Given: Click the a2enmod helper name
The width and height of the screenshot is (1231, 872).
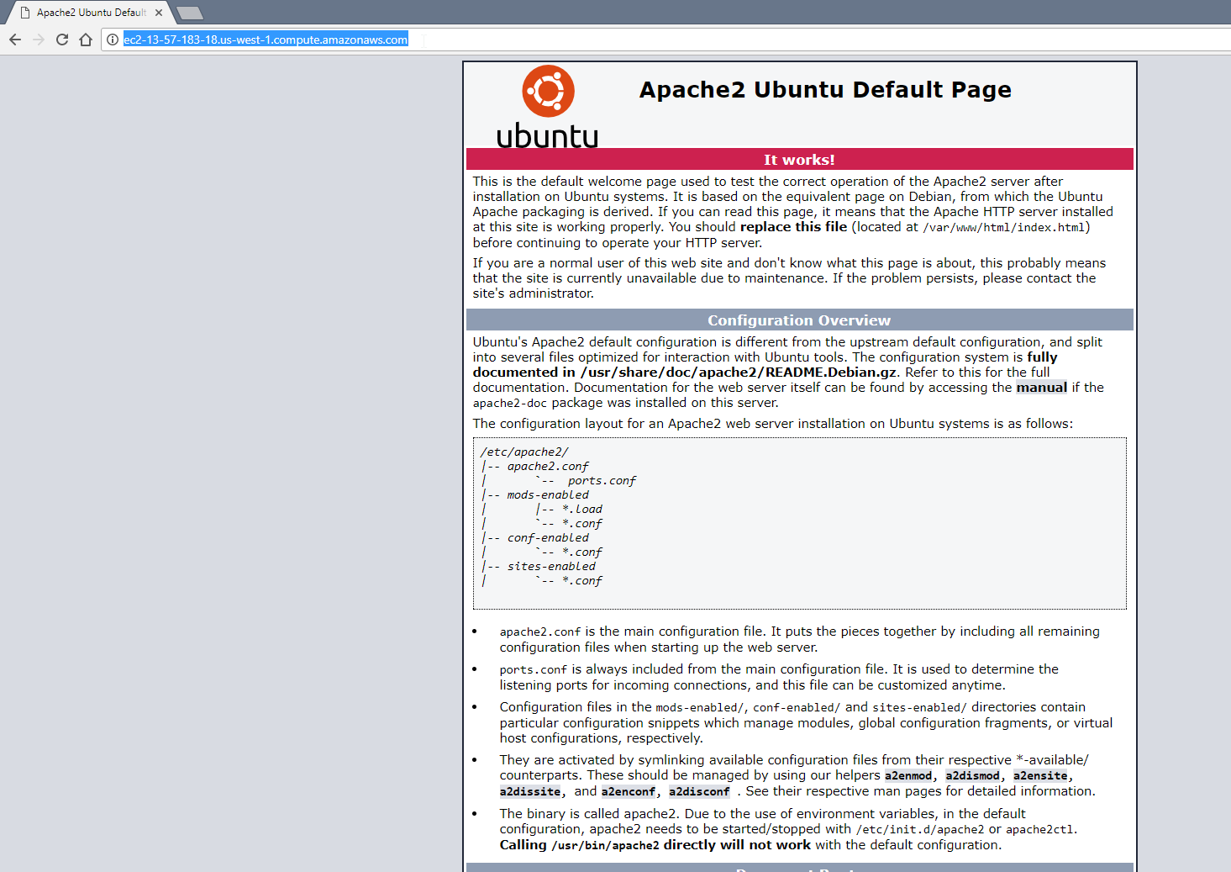Looking at the screenshot, I should (908, 776).
